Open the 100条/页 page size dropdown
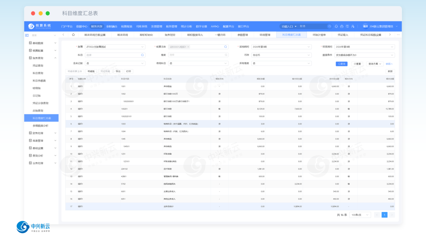This screenshot has width=426, height=240. (360, 215)
